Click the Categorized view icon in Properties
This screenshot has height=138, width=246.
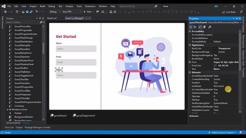[x=191, y=27]
